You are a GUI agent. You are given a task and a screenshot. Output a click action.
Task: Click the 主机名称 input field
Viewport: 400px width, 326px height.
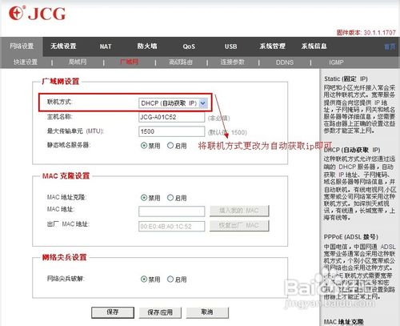pos(171,117)
